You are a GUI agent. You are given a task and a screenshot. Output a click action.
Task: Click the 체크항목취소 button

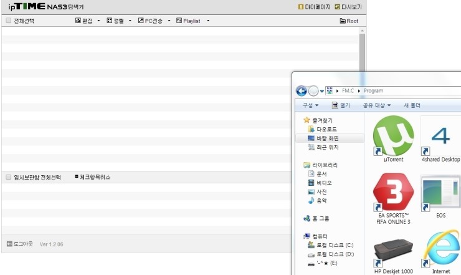pos(93,177)
